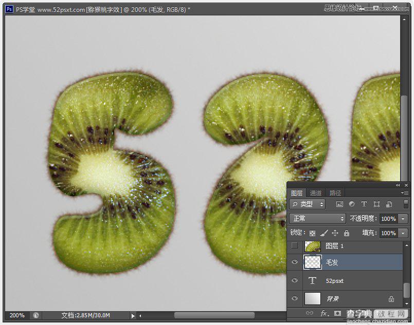Viewport: 414px width, 325px height.
Task: Select the 毛发 layer thumbnail
Action: 313,262
